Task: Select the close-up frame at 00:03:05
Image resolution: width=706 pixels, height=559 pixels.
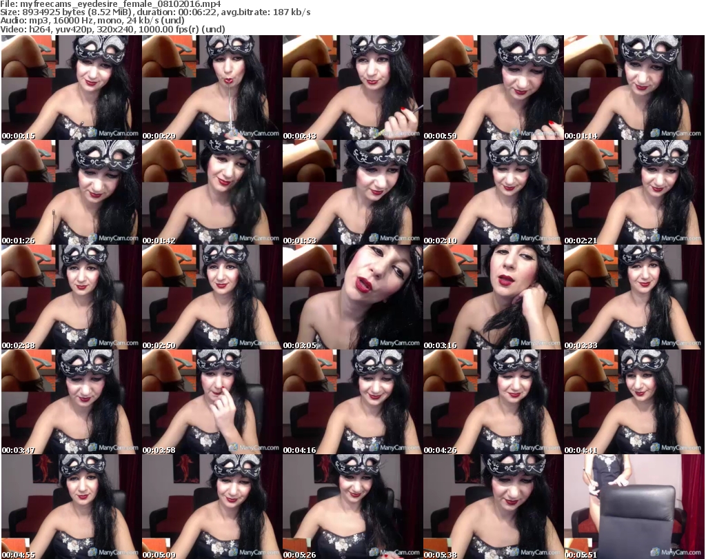Action: 352,297
